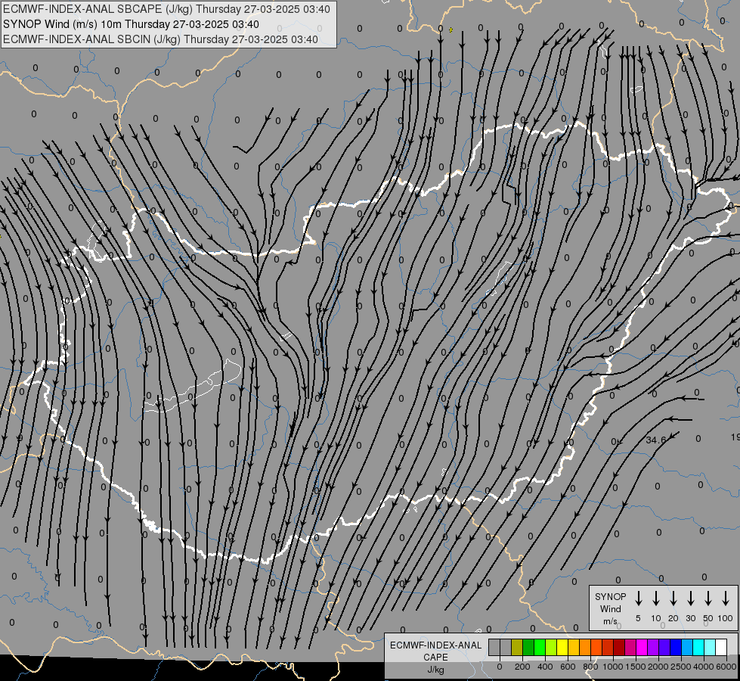This screenshot has width=740, height=681.
Task: Click the 1000 tick label on color scale
Action: click(x=612, y=667)
